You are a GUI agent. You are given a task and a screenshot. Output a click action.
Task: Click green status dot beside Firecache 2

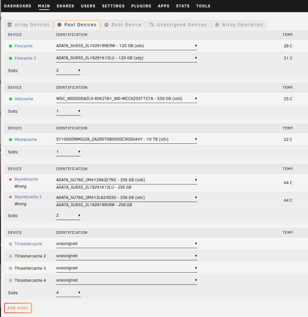coord(11,58)
